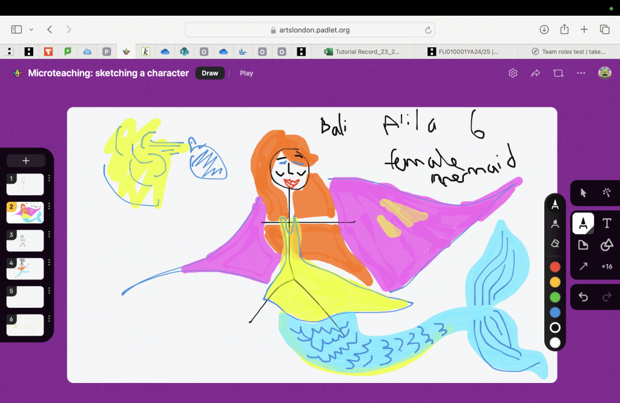
Task: Expand the +16 more tools menu
Action: click(607, 267)
